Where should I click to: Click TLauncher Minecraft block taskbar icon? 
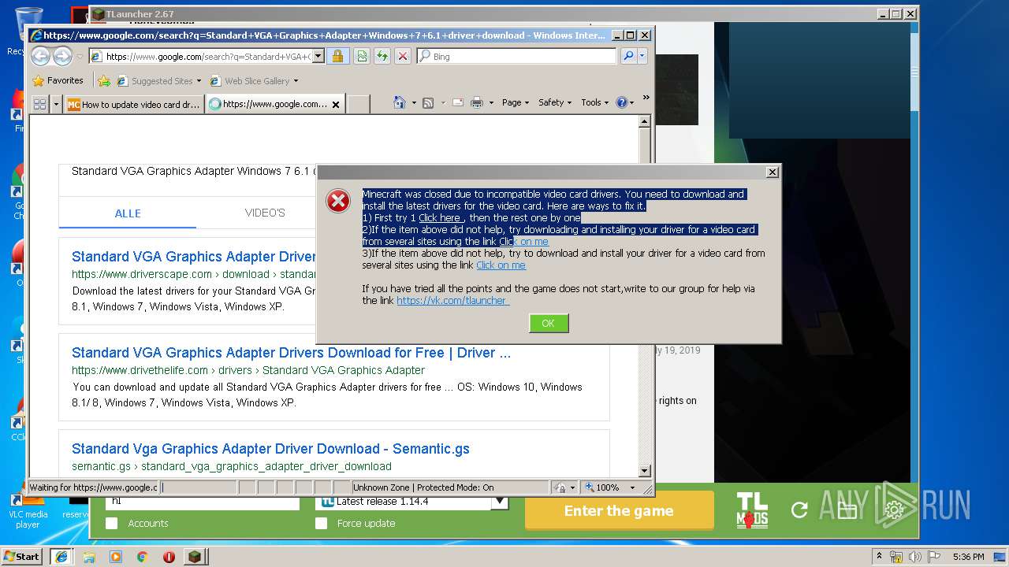[194, 557]
